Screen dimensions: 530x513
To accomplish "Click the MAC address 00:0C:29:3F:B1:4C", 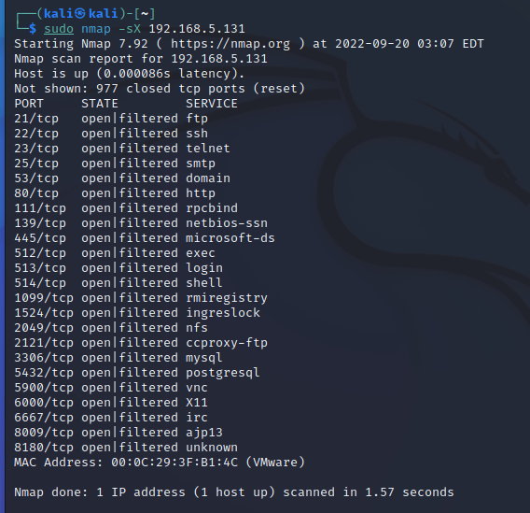I will pyautogui.click(x=174, y=463).
